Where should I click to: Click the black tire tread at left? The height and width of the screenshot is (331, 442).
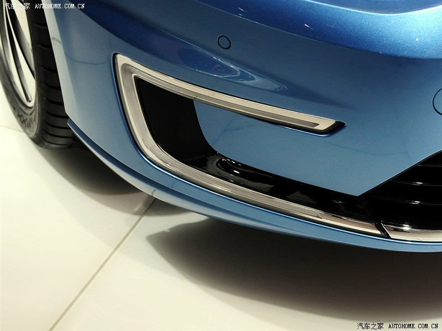pos(52,105)
